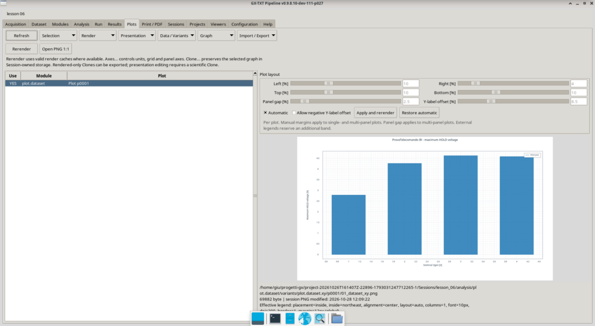Screen dimensions: 595x326
Task: Click the Left [%] value field
Action: tap(411, 84)
